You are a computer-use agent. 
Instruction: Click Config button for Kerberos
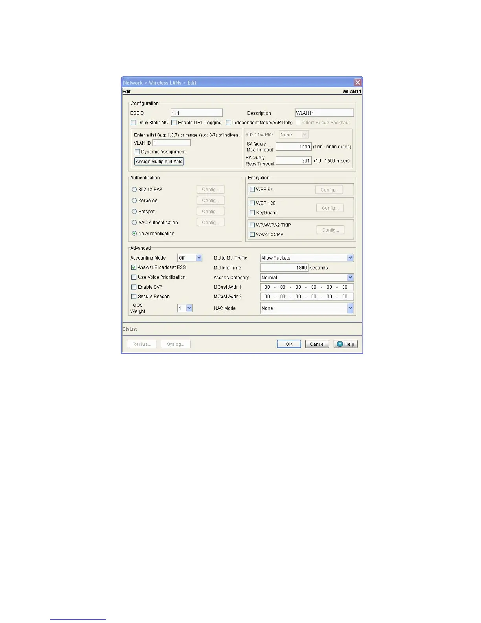click(211, 201)
